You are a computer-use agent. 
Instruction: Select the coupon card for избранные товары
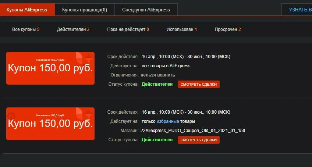click(50, 124)
